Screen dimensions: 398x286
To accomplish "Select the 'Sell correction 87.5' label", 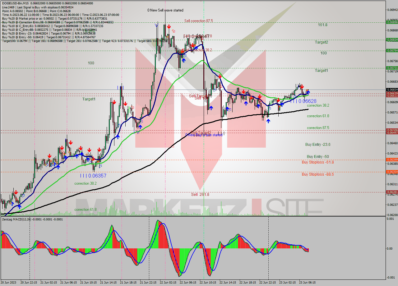I will (x=198, y=21).
